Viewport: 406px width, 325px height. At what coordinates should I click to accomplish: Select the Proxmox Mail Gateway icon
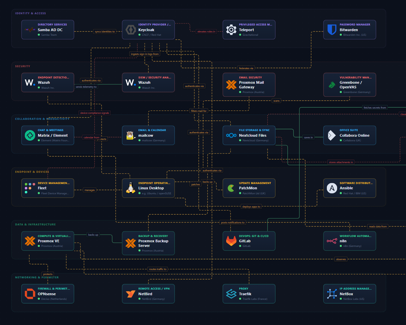point(231,85)
